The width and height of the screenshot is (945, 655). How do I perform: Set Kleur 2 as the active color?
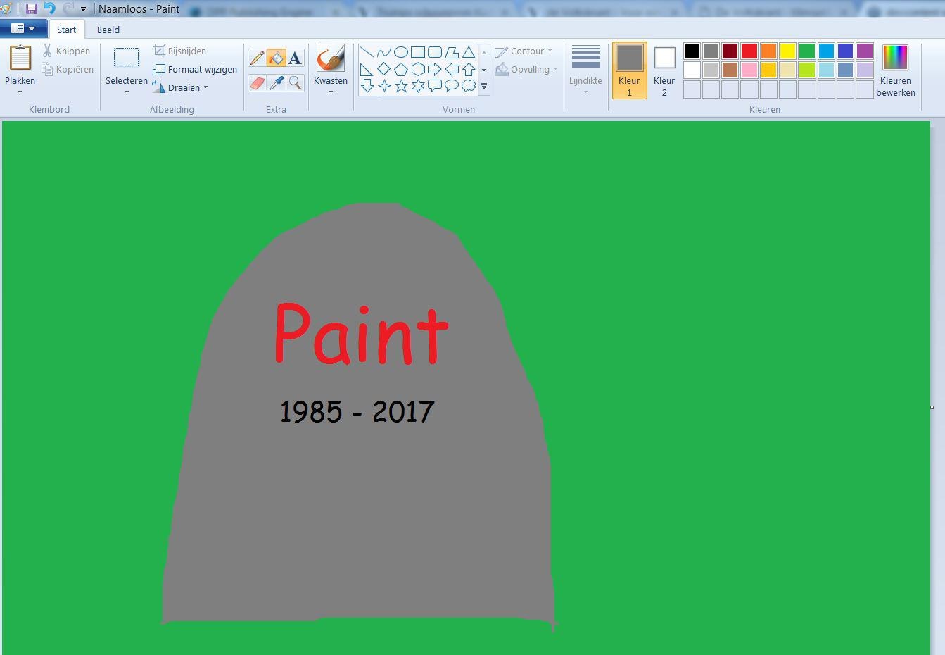[x=664, y=68]
